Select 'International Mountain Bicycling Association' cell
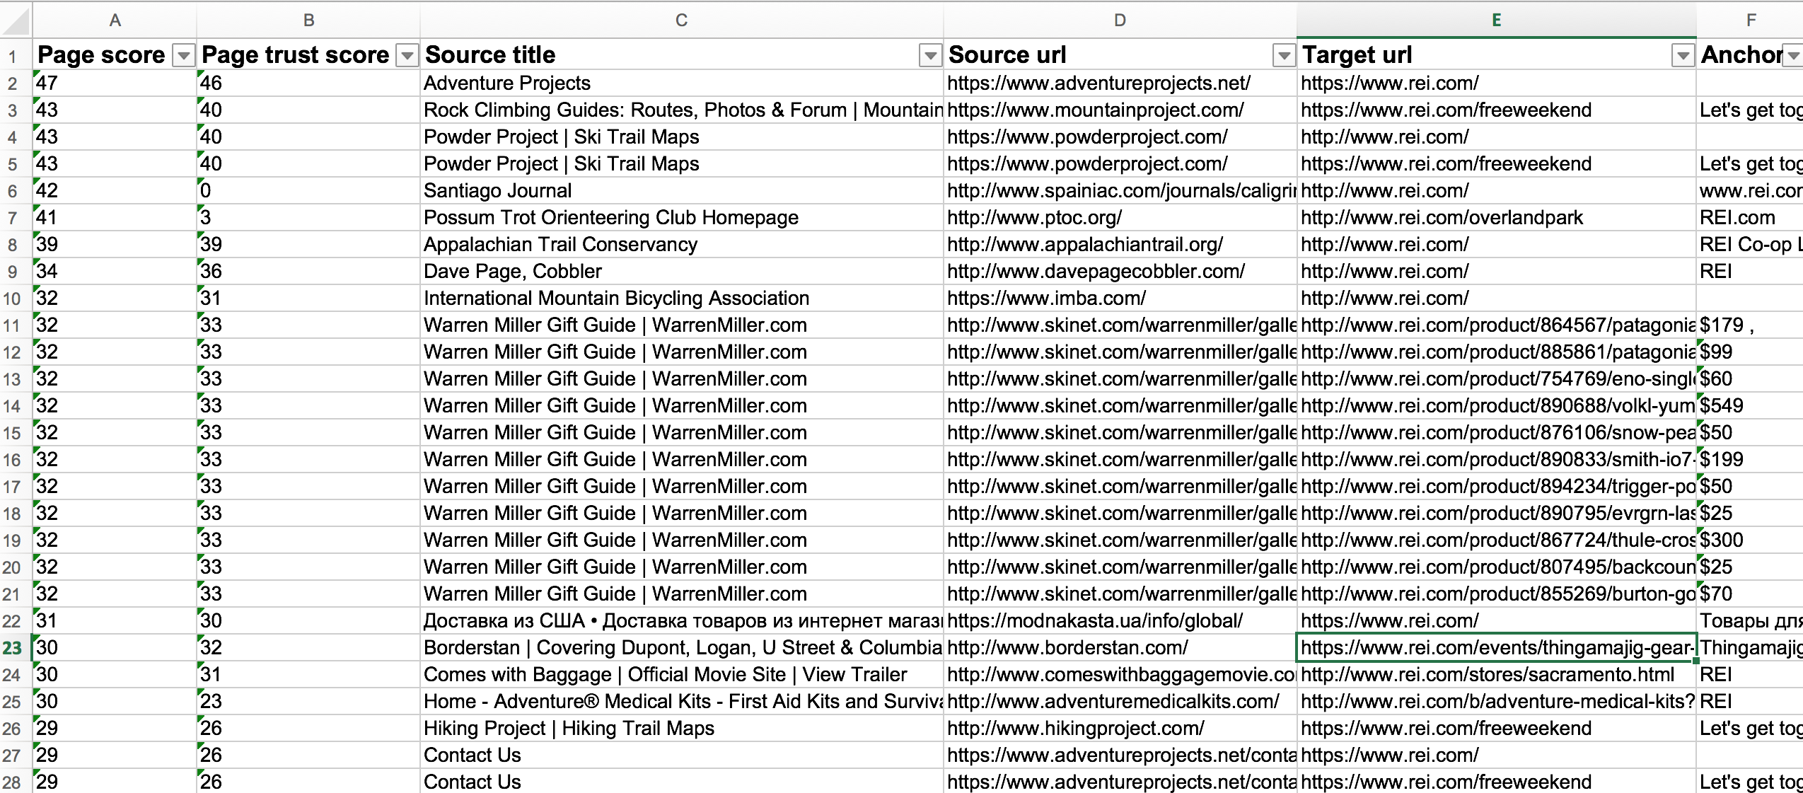 point(681,299)
